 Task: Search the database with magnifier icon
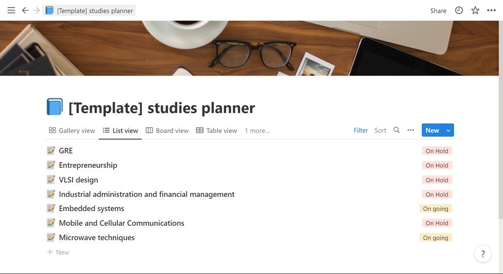tap(396, 130)
